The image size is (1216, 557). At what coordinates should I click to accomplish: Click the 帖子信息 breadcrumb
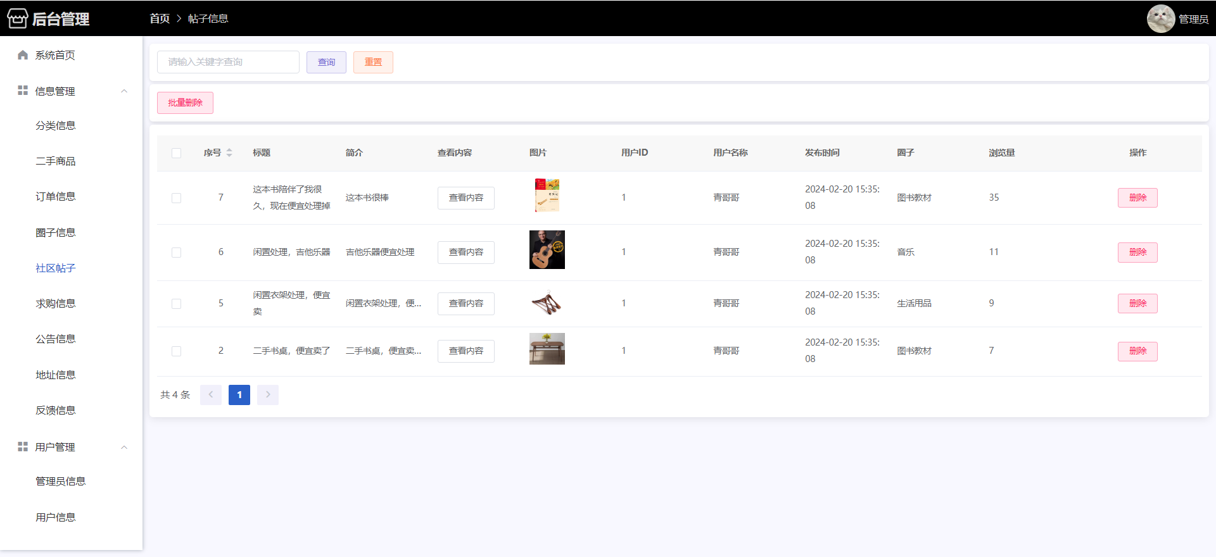208,19
